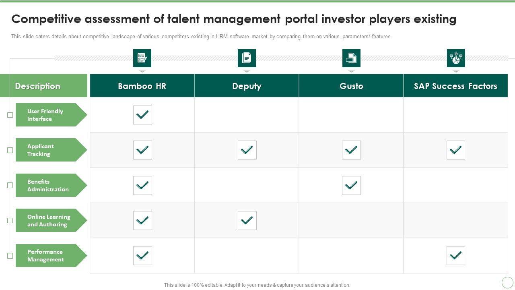Select the Gusto column header

tap(351, 86)
